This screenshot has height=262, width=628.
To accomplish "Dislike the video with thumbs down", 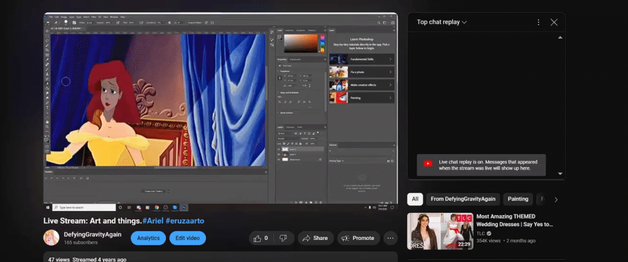I will click(284, 238).
